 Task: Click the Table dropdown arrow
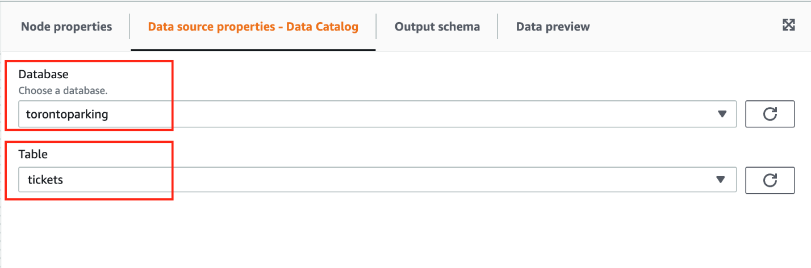click(x=721, y=180)
